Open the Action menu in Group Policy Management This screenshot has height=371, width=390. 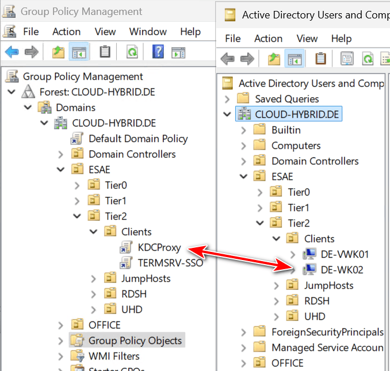(67, 32)
